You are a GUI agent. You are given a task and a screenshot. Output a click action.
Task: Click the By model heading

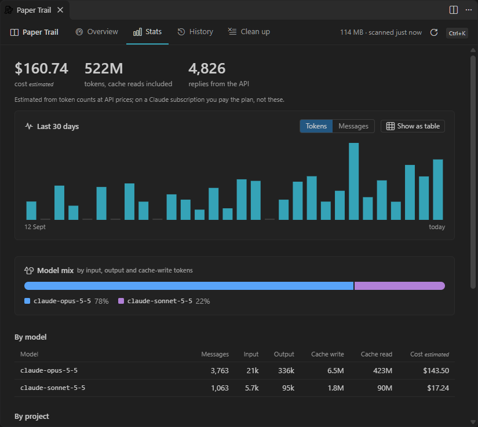point(31,337)
